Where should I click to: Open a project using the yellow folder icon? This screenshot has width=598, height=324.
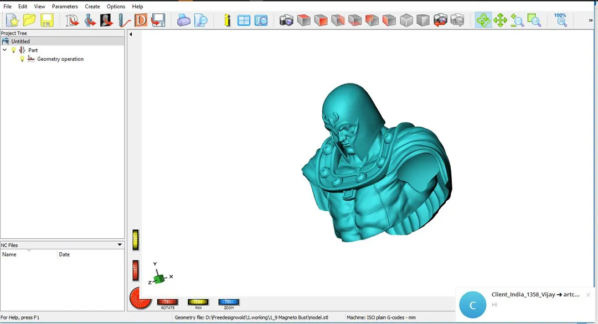click(x=29, y=20)
